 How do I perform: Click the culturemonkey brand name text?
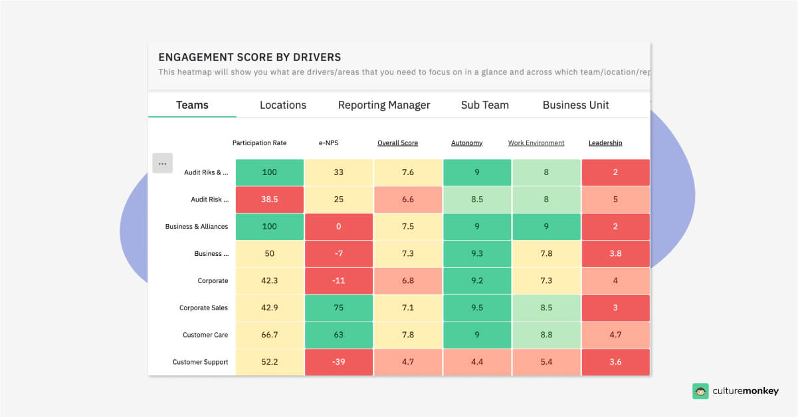tap(747, 391)
